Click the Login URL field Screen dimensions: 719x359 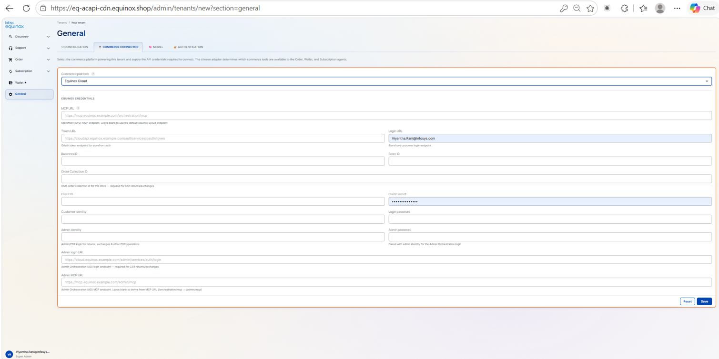[550, 138]
